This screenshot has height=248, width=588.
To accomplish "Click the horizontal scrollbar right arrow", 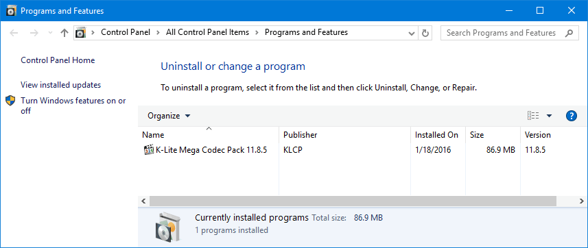I will 582,201.
